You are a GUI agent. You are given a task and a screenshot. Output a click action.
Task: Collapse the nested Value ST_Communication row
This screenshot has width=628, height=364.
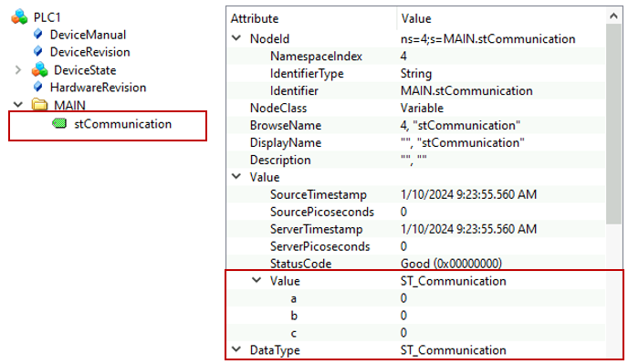click(x=256, y=280)
